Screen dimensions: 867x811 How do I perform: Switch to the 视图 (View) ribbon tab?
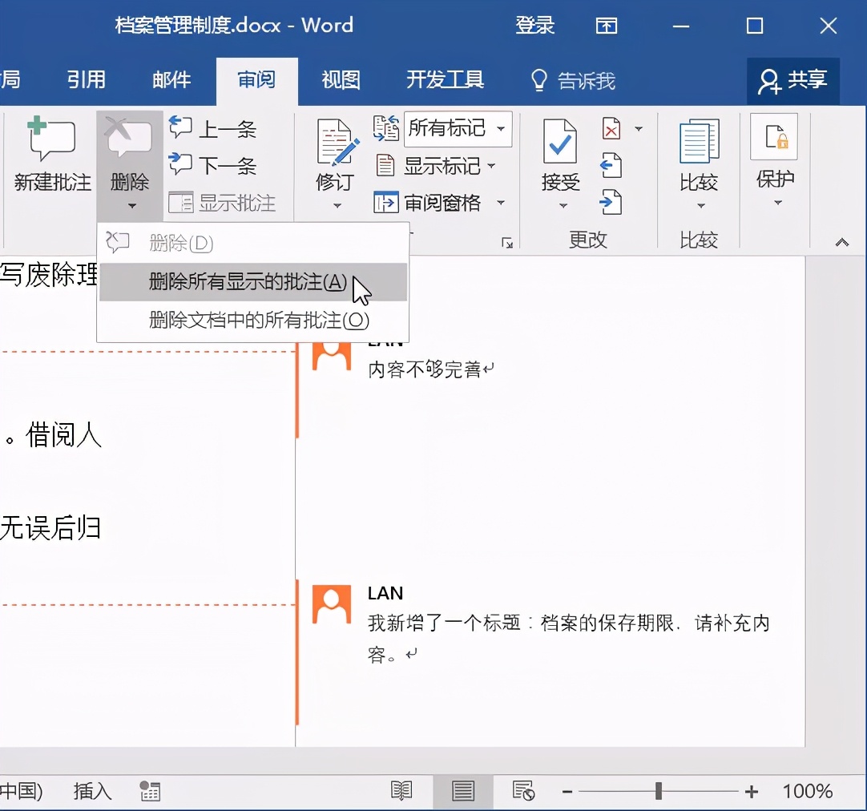(340, 79)
